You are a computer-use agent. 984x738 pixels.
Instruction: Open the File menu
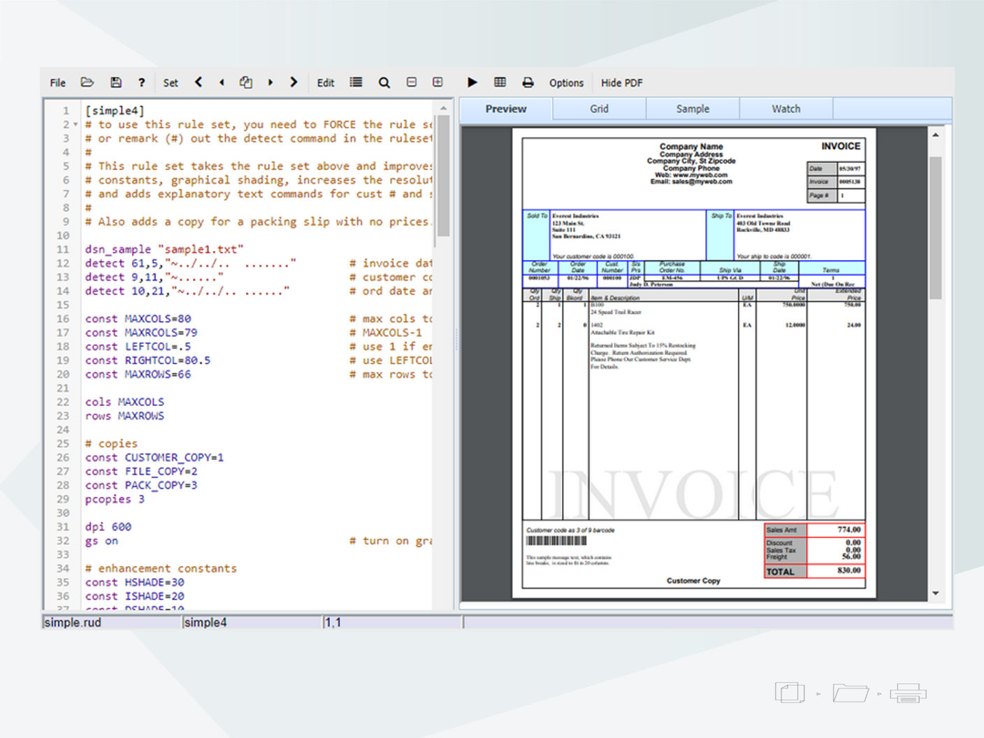(x=57, y=82)
